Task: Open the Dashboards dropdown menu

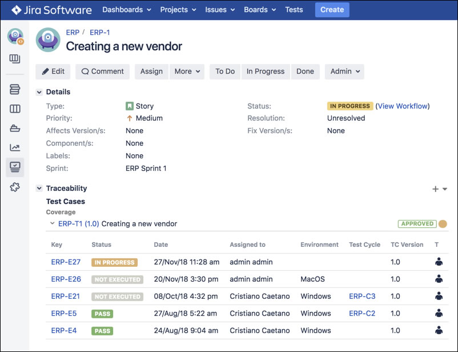Action: pos(127,10)
